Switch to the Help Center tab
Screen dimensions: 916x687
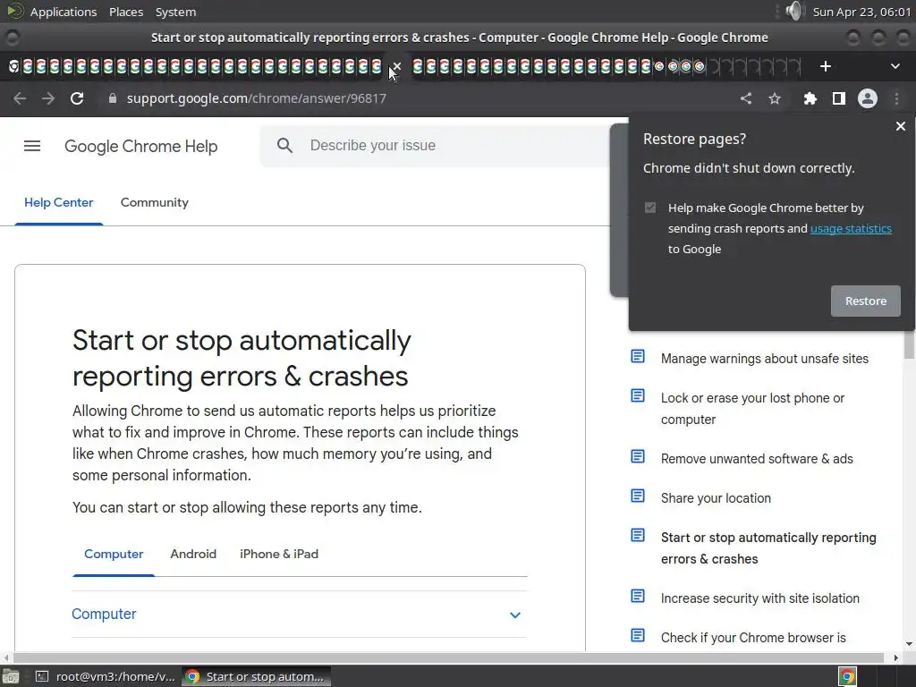(x=58, y=203)
